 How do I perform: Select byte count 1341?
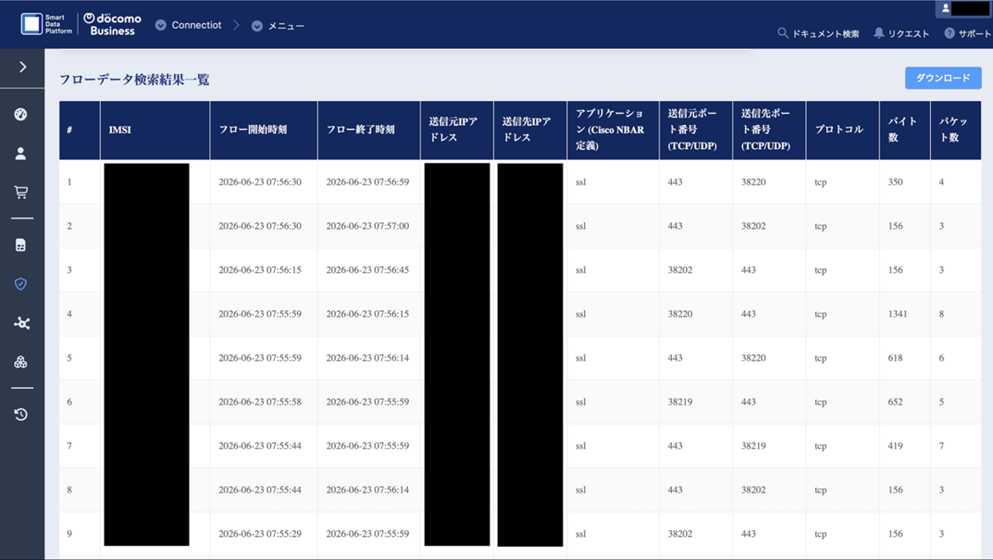point(898,314)
